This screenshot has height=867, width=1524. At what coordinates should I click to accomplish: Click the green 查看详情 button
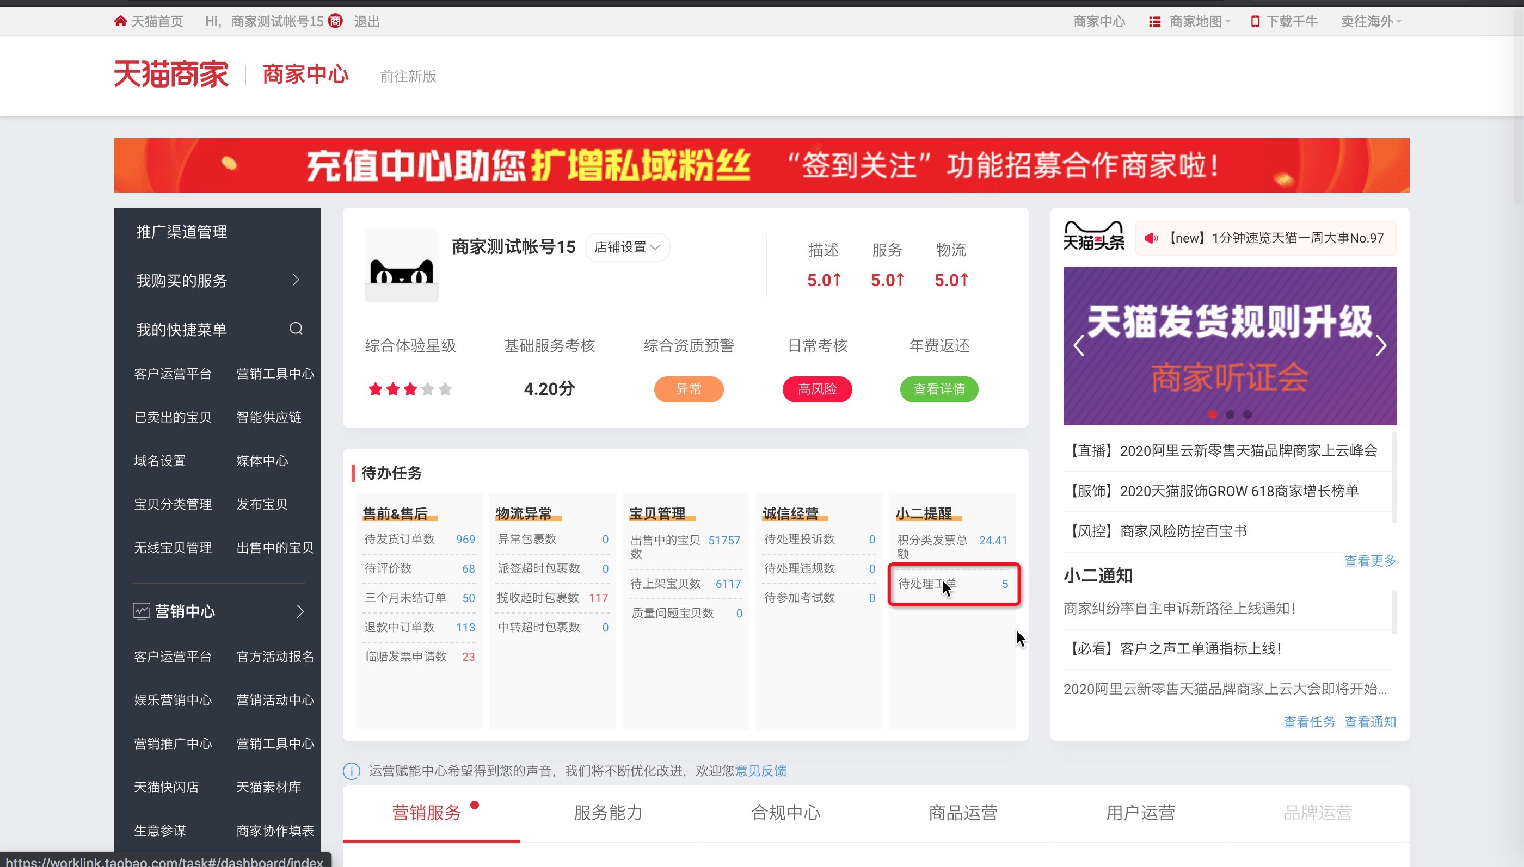tap(939, 389)
